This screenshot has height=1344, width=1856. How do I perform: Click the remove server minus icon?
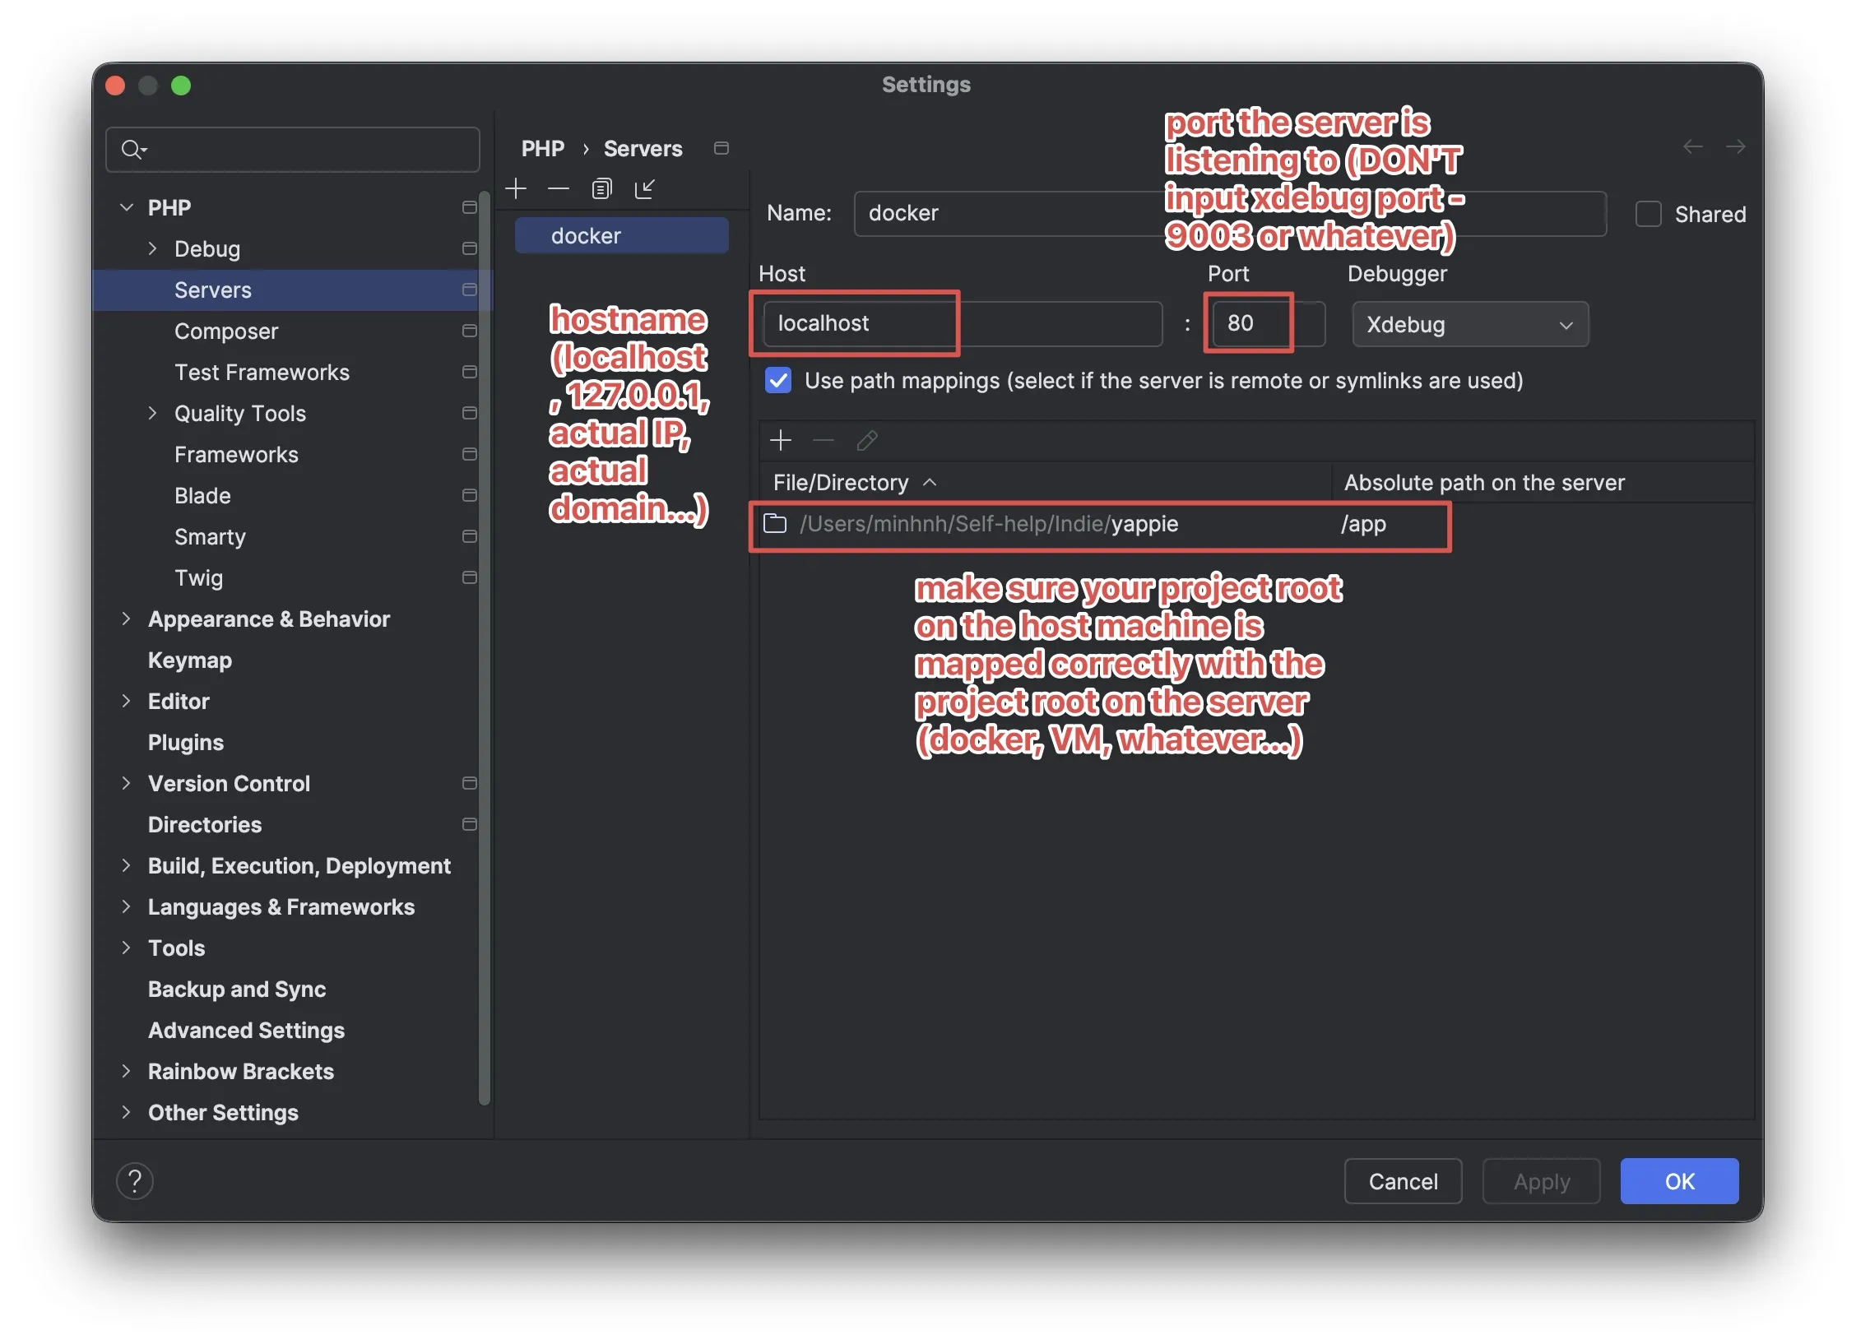click(559, 189)
